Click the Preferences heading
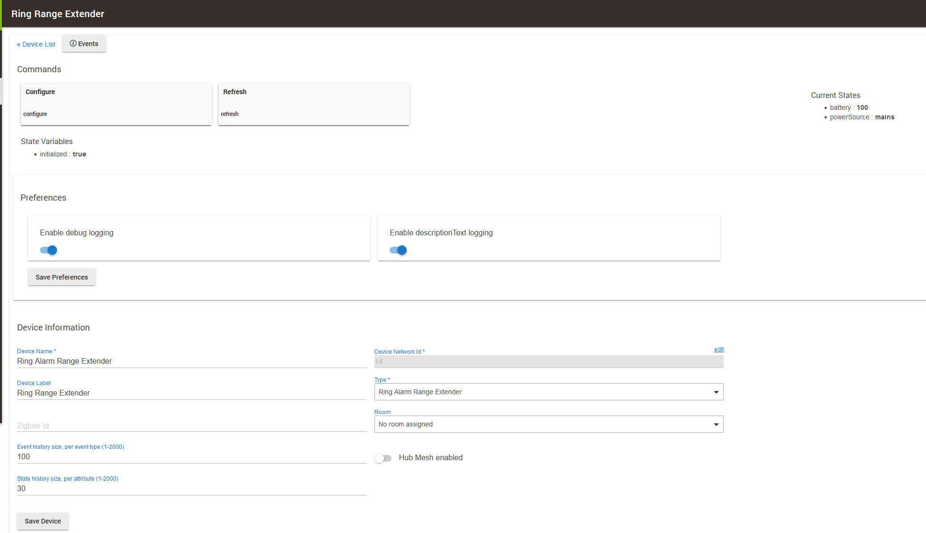The height and width of the screenshot is (533, 926). tap(43, 198)
